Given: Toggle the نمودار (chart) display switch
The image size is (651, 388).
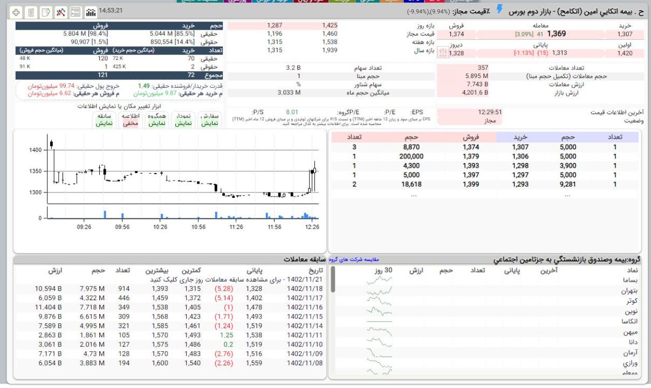Looking at the screenshot, I should click(x=184, y=120).
